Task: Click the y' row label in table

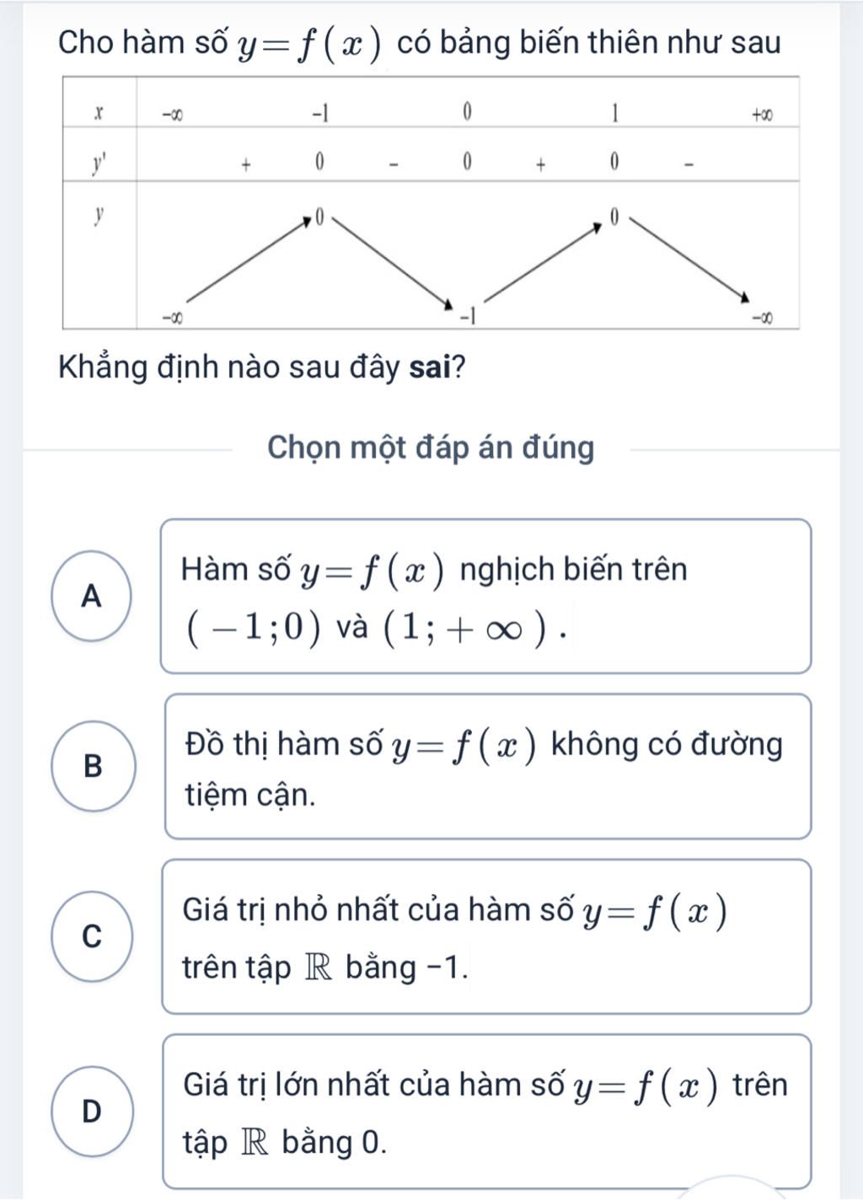Action: tap(99, 162)
